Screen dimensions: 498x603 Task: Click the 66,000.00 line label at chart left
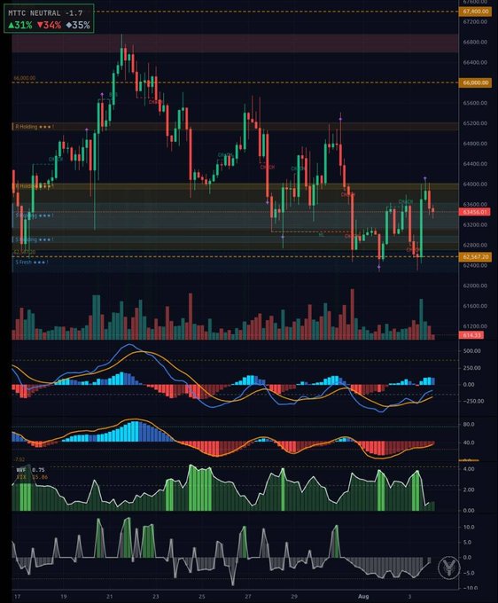click(x=25, y=78)
